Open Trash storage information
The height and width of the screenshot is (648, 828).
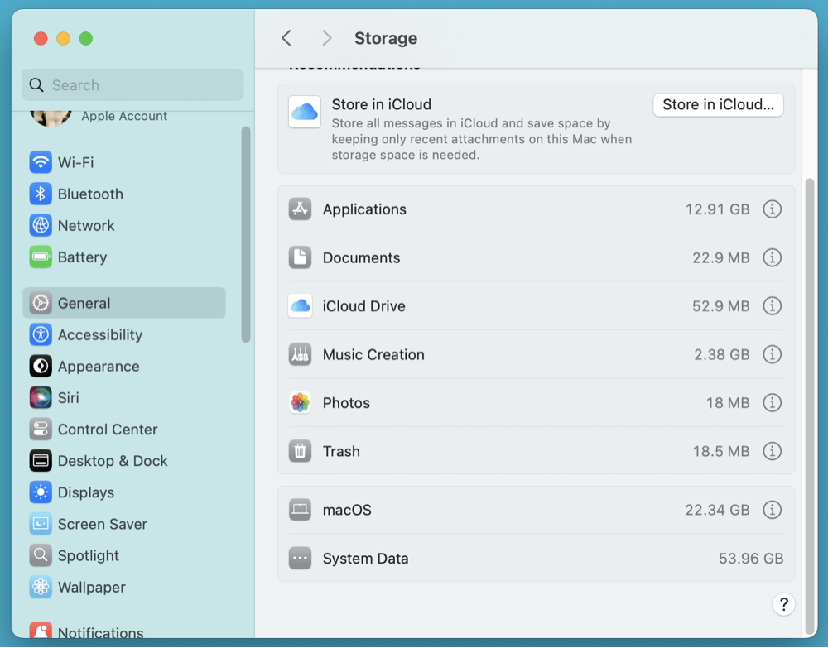click(772, 451)
